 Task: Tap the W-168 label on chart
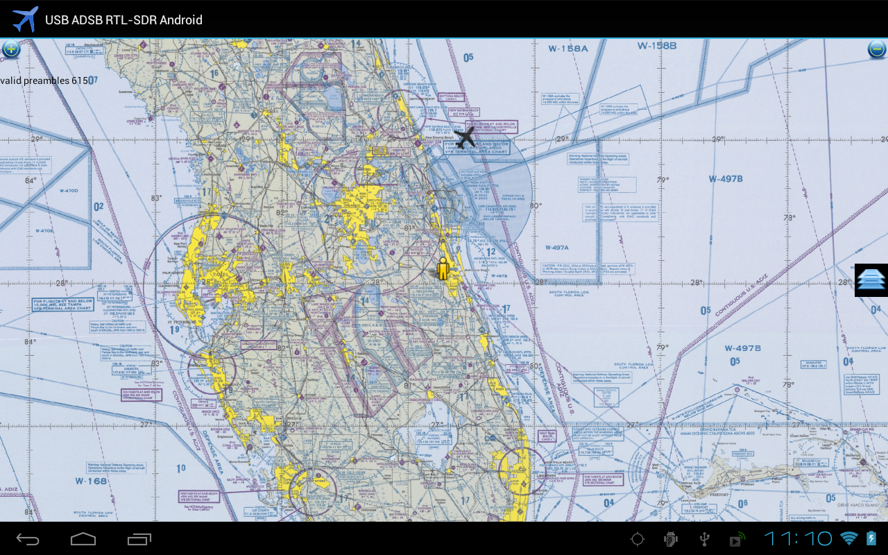coord(91,481)
